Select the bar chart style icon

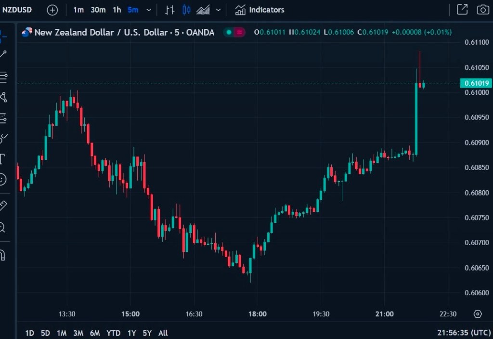click(x=169, y=10)
